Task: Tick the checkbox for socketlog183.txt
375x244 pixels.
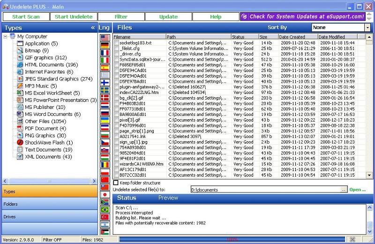Action: coord(116,43)
